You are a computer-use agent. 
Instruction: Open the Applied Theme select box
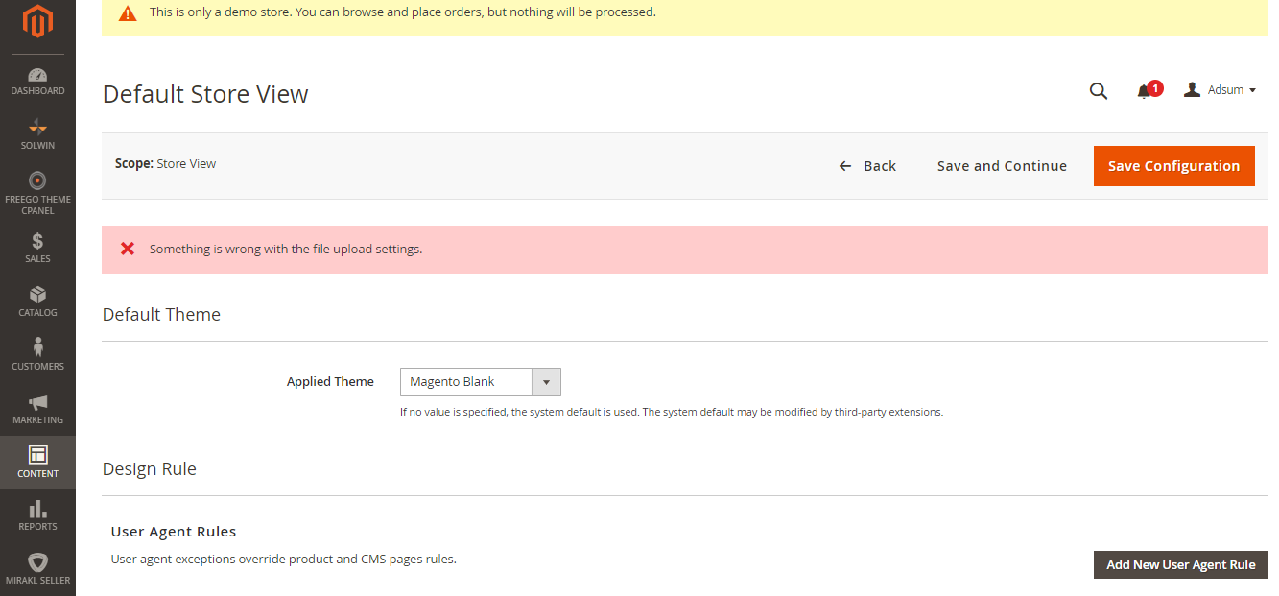tap(466, 382)
